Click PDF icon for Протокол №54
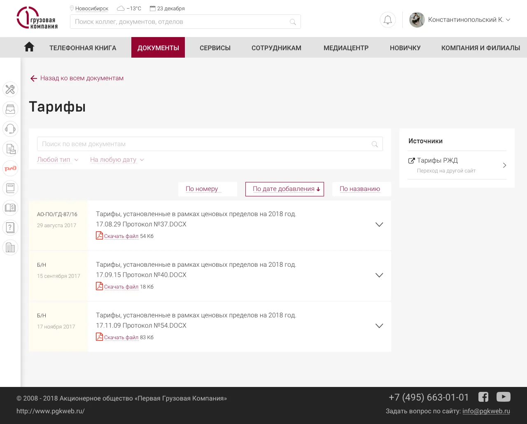This screenshot has height=424, width=527. point(99,337)
